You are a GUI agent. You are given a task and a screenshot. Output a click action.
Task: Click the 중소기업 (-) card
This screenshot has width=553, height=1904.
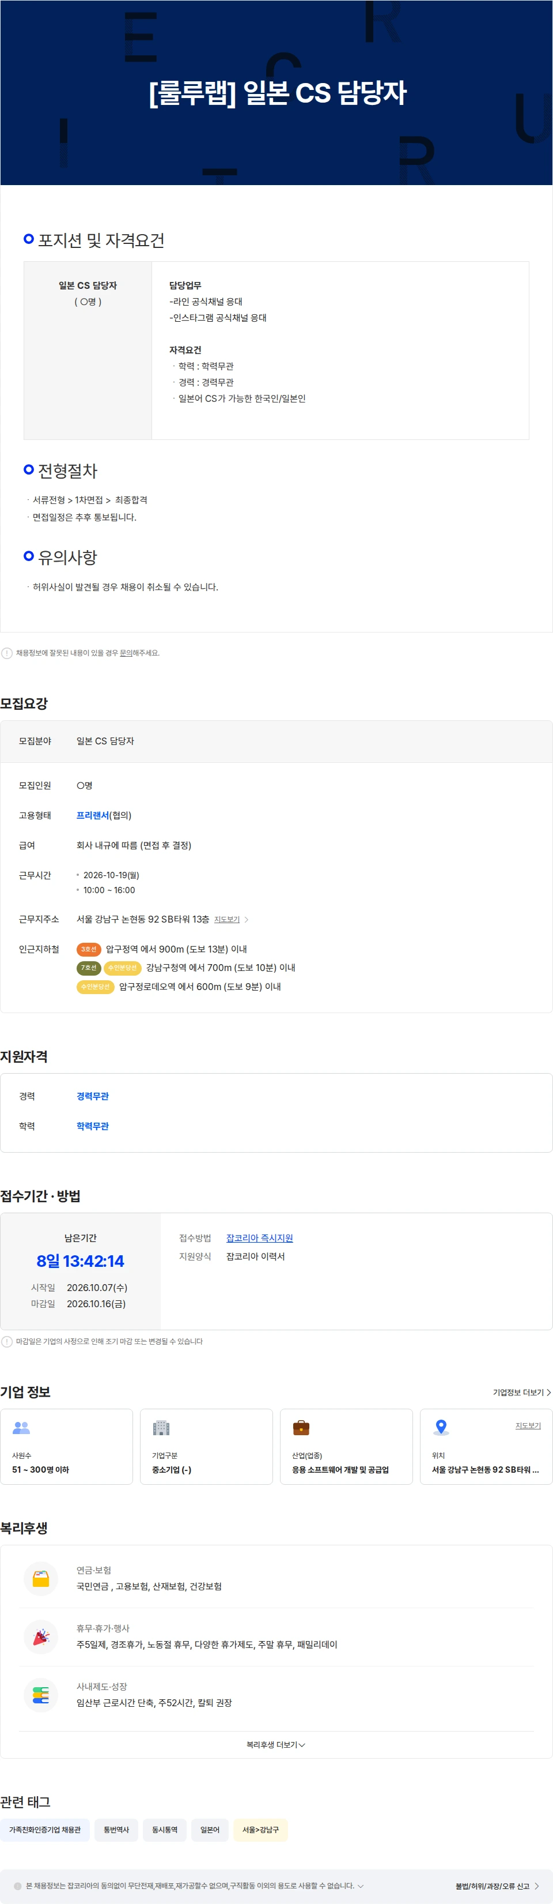click(x=206, y=1447)
